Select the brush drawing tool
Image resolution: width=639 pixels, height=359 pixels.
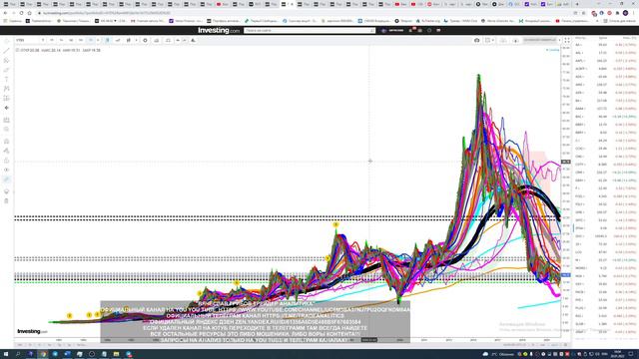click(7, 70)
